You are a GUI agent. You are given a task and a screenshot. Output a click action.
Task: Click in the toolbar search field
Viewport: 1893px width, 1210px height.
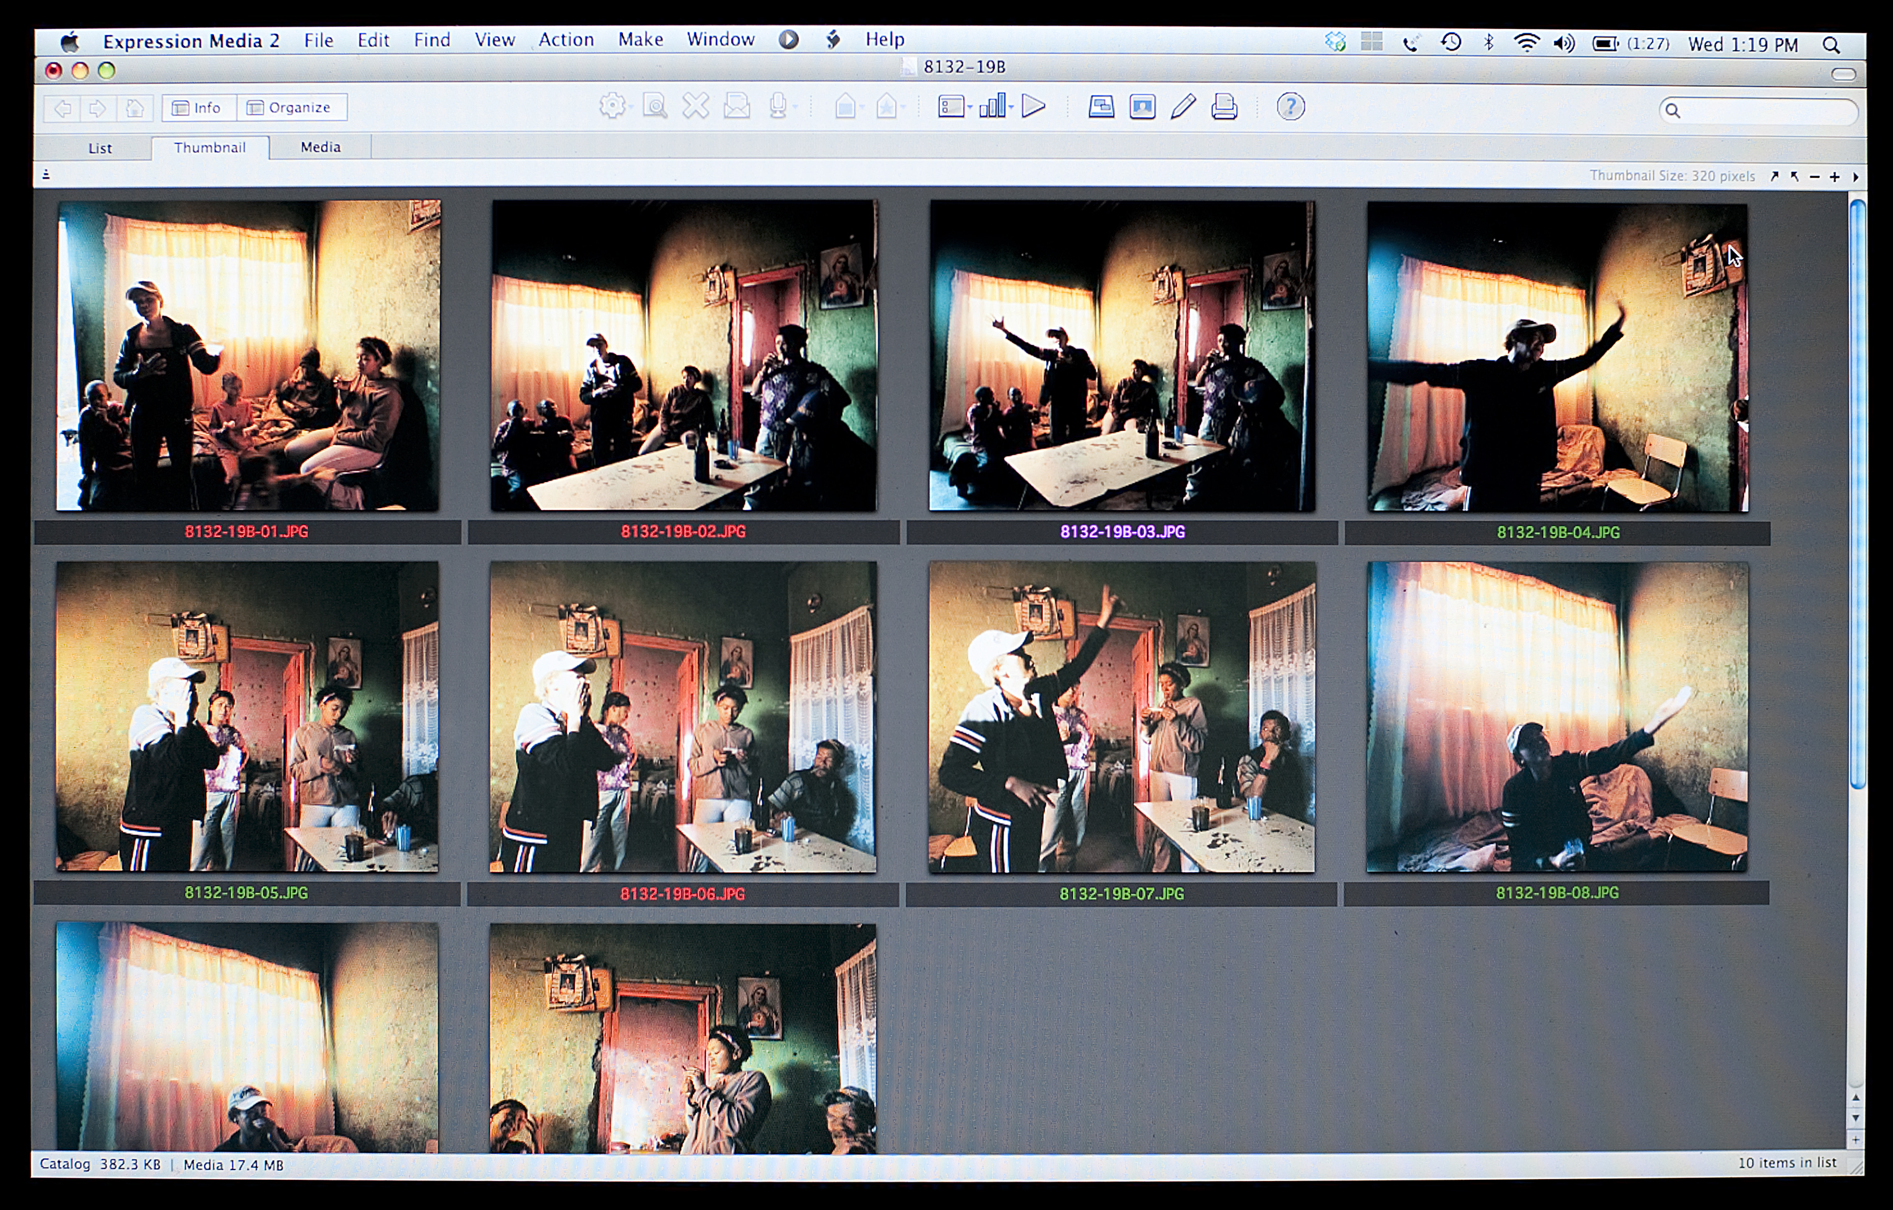(1758, 111)
